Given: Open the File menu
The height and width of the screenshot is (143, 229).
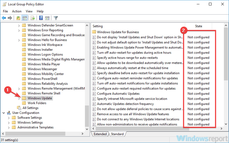Looking at the screenshot, I should (x=5, y=11).
